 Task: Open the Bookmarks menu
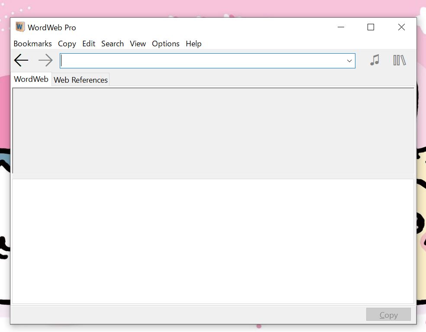32,44
